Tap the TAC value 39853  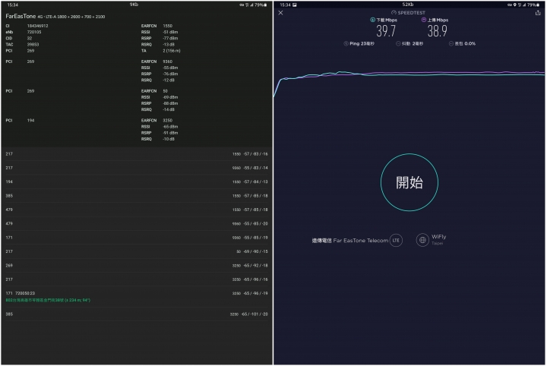33,45
